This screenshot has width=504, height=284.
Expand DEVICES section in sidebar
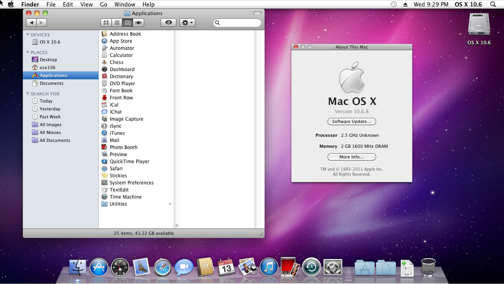pos(28,34)
